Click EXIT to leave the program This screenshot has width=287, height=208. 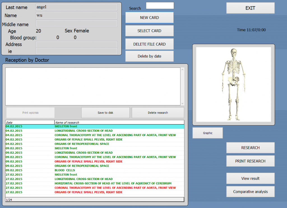(x=250, y=8)
